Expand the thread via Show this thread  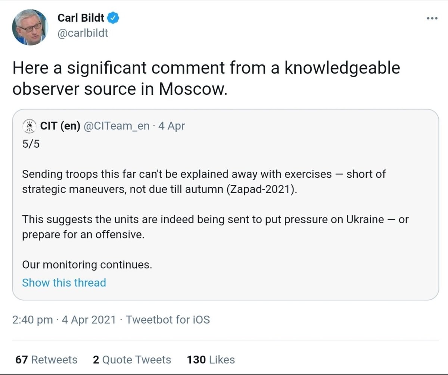click(64, 282)
